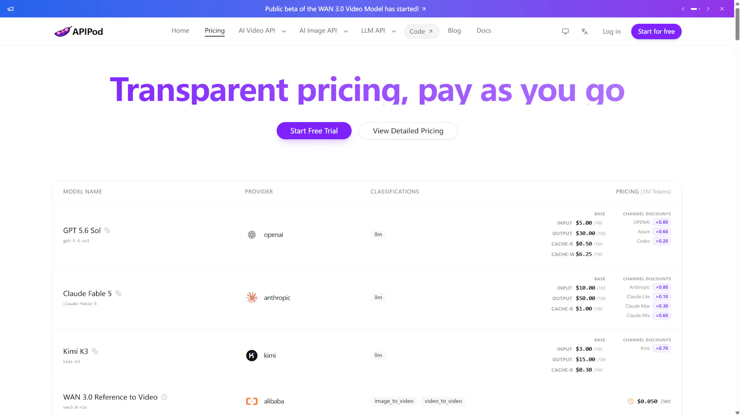Dismiss the announcement banner
This screenshot has width=740, height=416.
coord(722,9)
